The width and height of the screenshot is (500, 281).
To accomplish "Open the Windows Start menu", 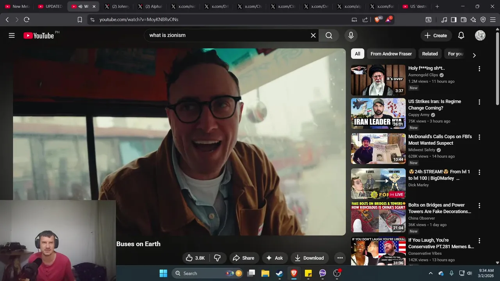I will 163,273.
